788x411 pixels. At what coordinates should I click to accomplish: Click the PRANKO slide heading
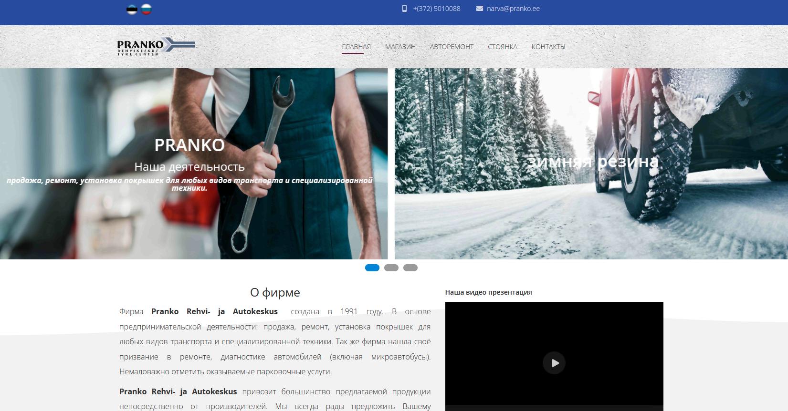(x=189, y=145)
